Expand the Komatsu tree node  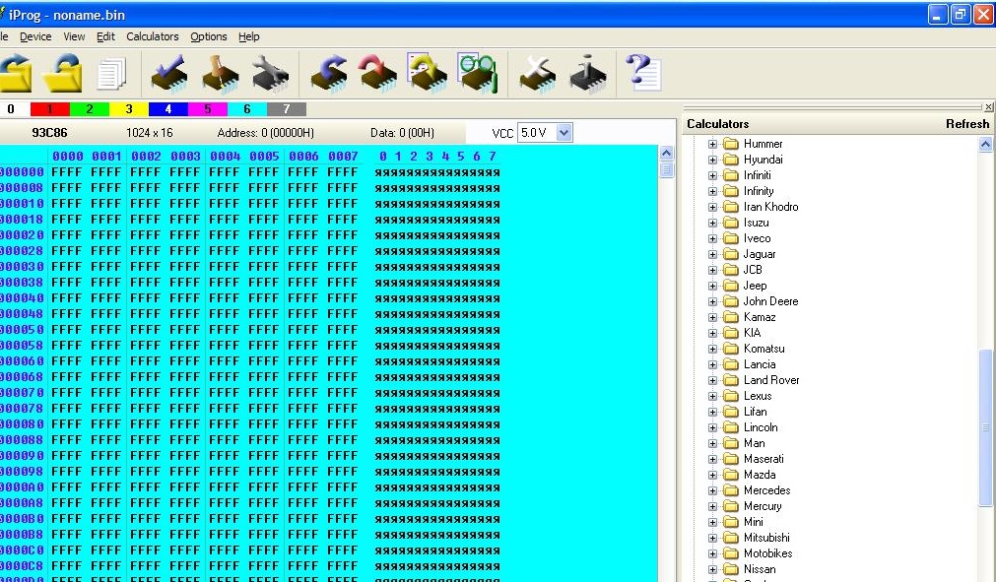[712, 349]
